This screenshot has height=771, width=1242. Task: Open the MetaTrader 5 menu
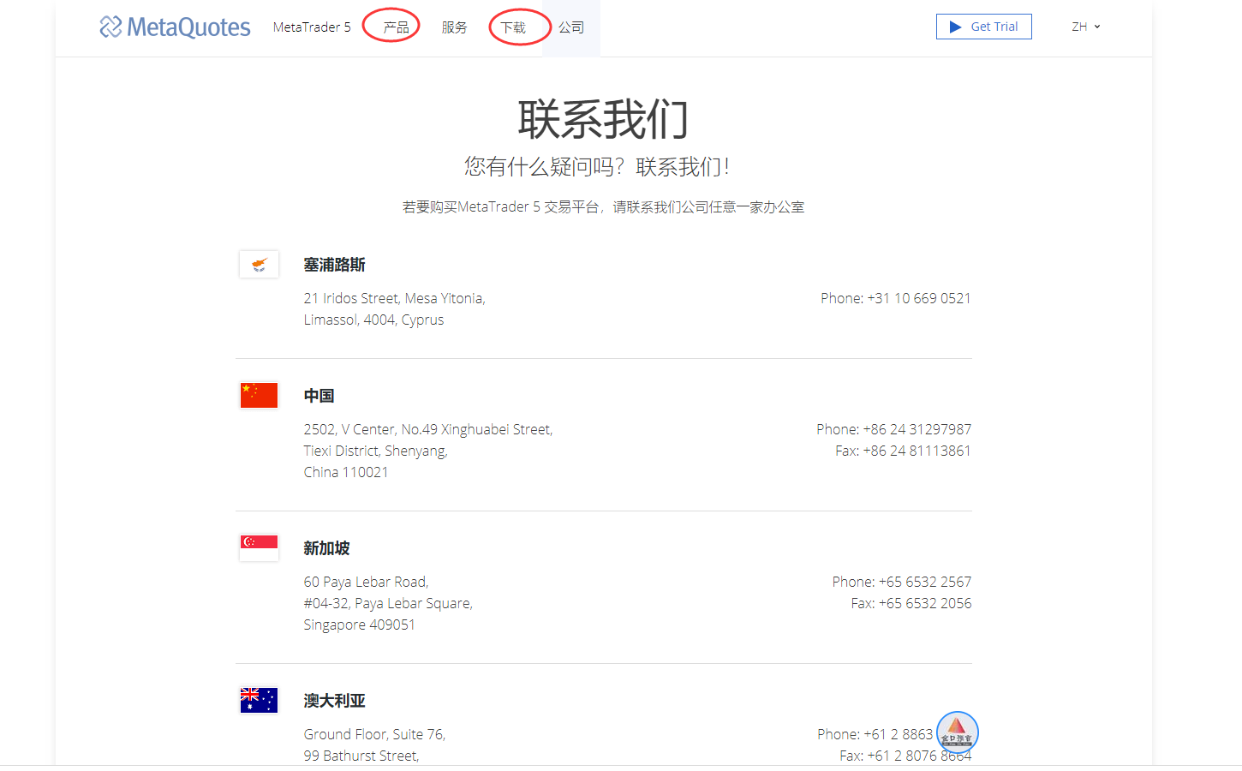[312, 27]
